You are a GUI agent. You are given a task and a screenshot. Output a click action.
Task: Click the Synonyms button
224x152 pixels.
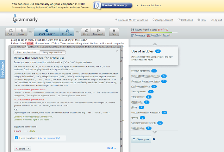(x=141, y=139)
